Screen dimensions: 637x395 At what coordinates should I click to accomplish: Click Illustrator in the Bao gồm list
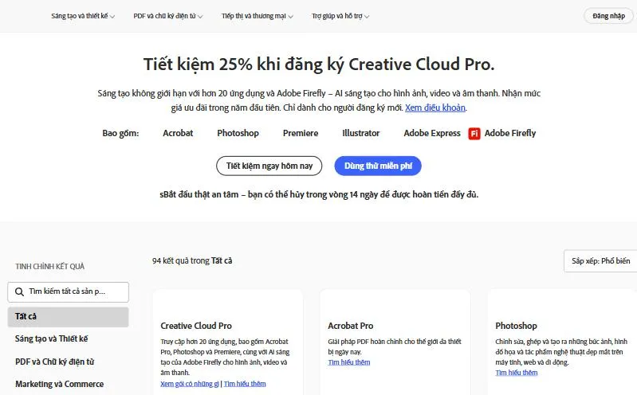click(x=360, y=133)
